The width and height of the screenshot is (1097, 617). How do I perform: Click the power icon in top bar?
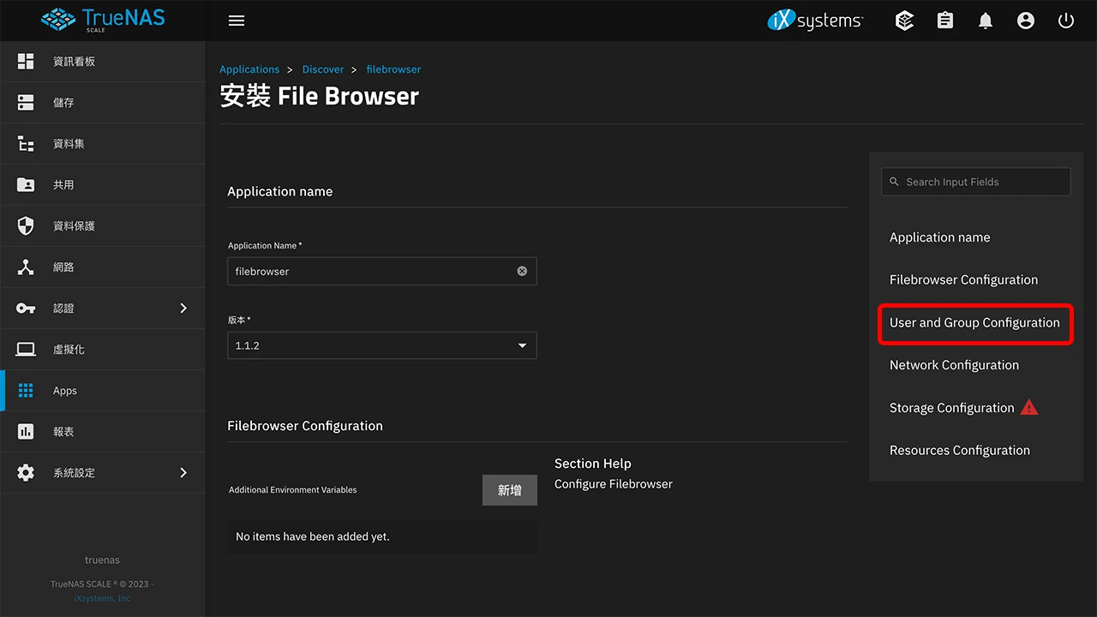tap(1066, 21)
